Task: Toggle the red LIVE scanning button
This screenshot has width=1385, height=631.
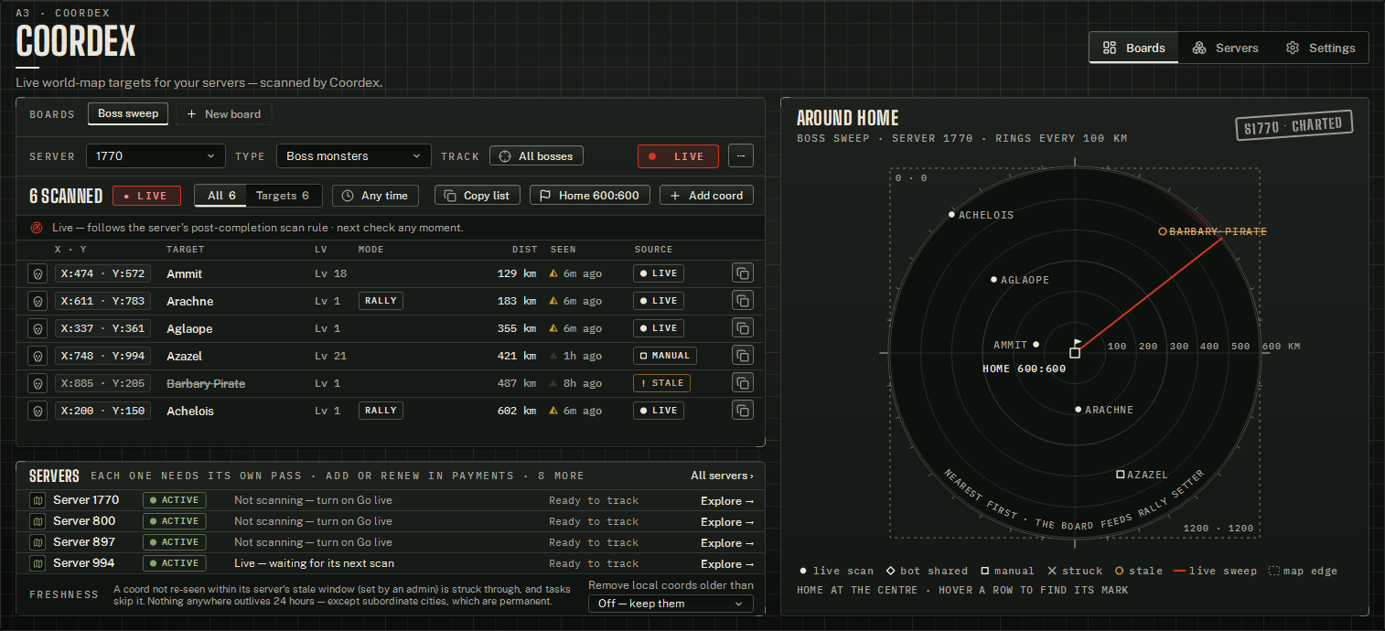Action: (x=678, y=156)
